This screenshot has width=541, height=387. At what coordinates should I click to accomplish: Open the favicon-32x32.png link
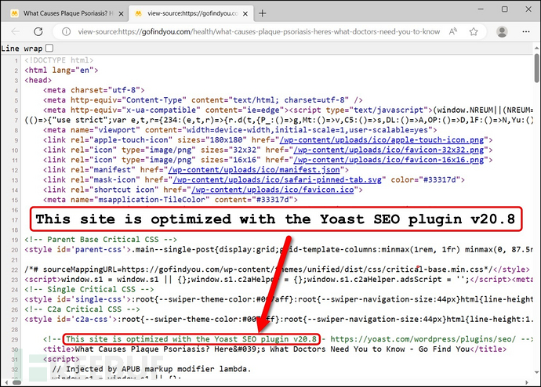point(389,150)
